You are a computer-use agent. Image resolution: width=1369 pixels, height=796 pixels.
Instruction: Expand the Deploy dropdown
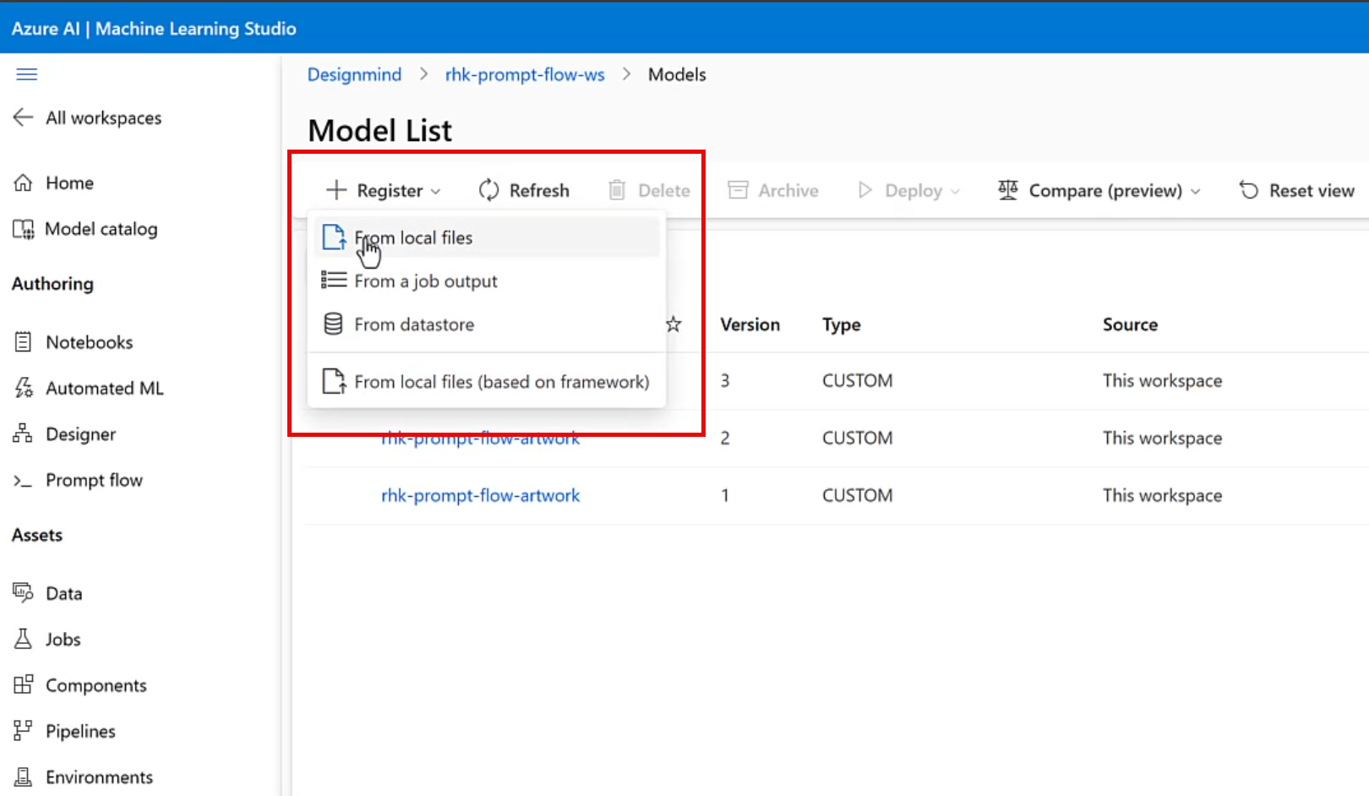coord(910,190)
